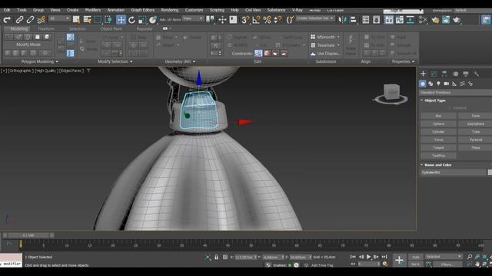The image size is (492, 276).
Task: Expand Properties ribbon panel
Action: tap(403, 61)
